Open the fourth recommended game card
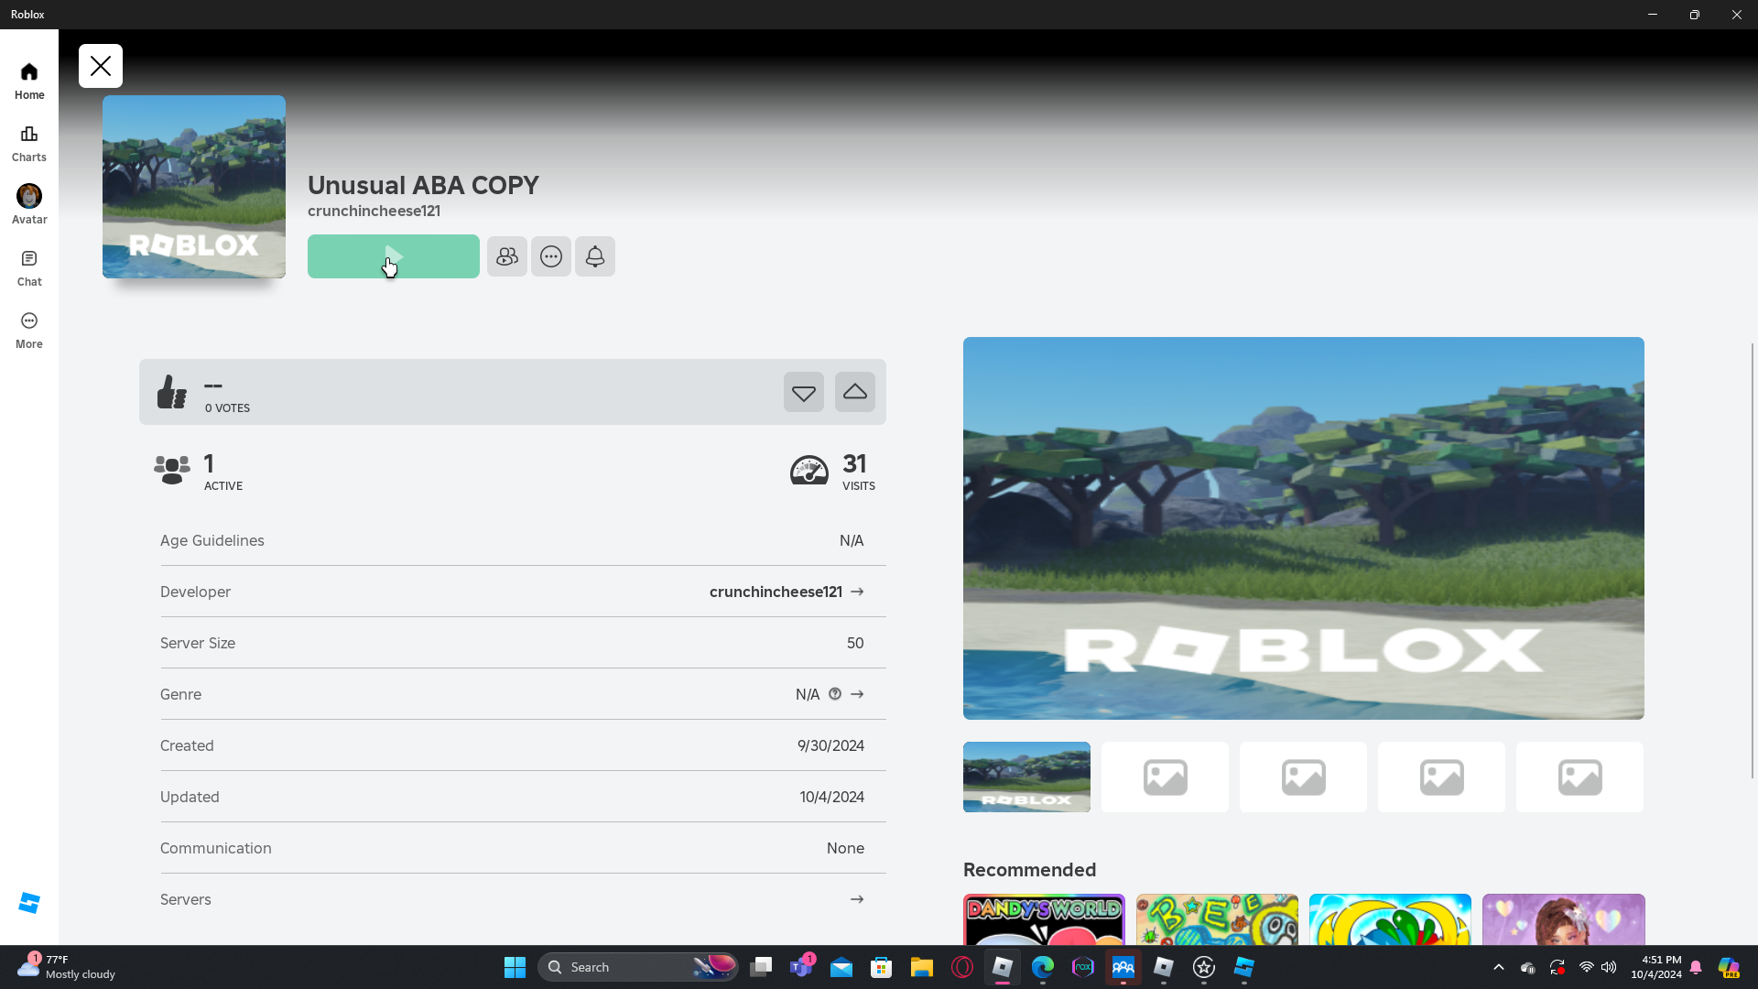 point(1563,919)
